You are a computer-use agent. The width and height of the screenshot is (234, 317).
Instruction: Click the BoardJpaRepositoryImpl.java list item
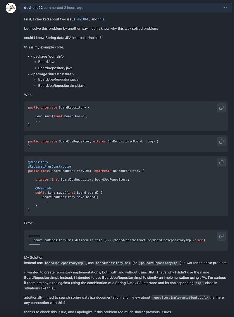62,86
